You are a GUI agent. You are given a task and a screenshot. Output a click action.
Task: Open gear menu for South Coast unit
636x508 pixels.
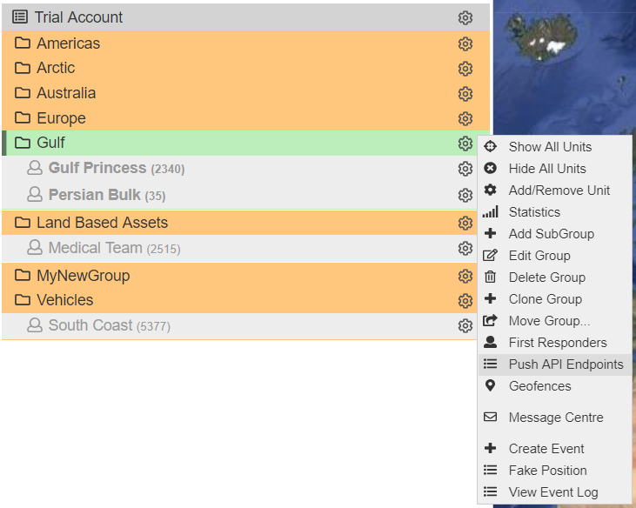click(465, 326)
